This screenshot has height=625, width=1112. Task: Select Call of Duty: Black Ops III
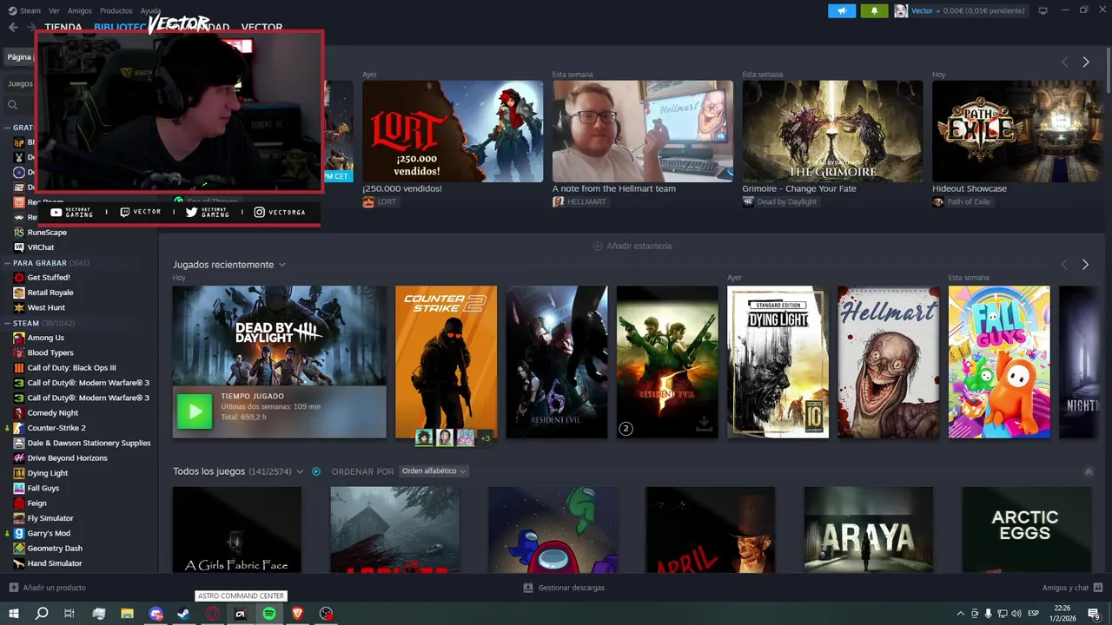[x=71, y=368]
